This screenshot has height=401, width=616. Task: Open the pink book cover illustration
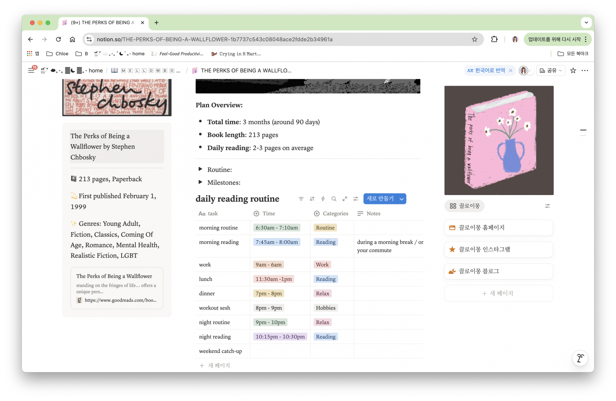[x=499, y=140]
